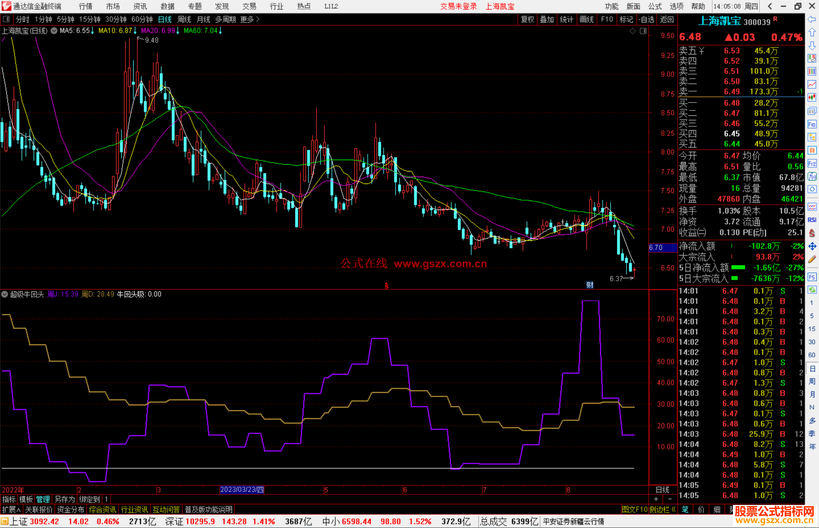Click the back arrow sidebar icon
Image resolution: width=819 pixels, height=528 pixels.
(812, 19)
